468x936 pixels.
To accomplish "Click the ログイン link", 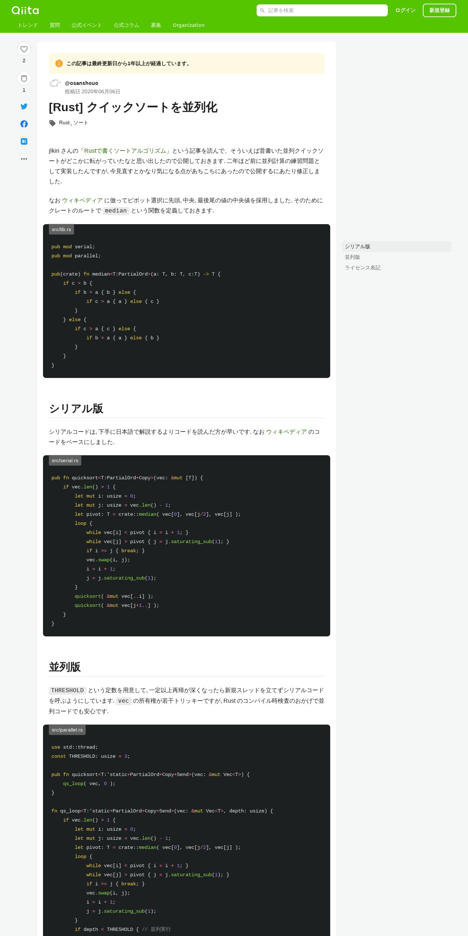I will tap(405, 11).
